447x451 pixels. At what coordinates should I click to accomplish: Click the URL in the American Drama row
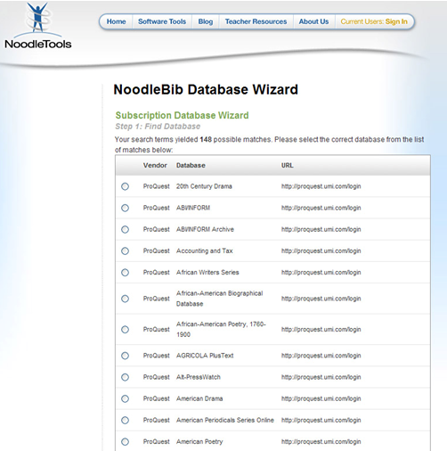[321, 398]
